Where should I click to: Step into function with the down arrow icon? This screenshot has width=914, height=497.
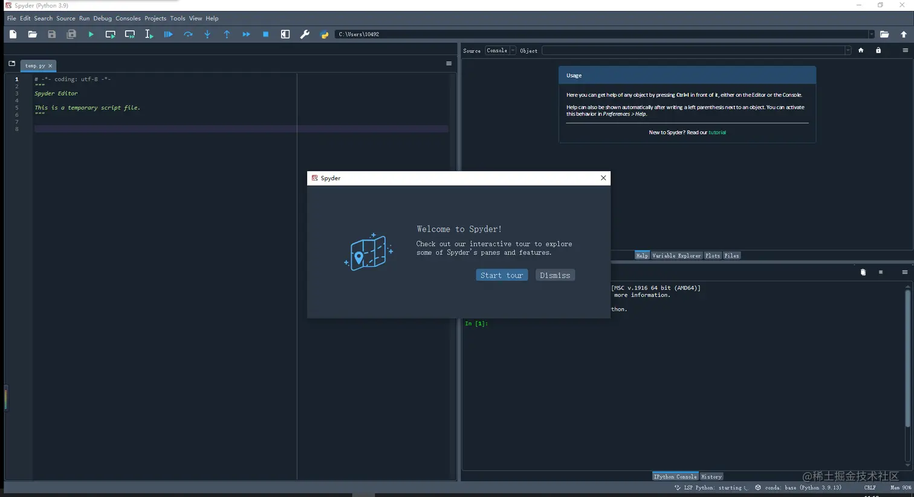click(207, 34)
